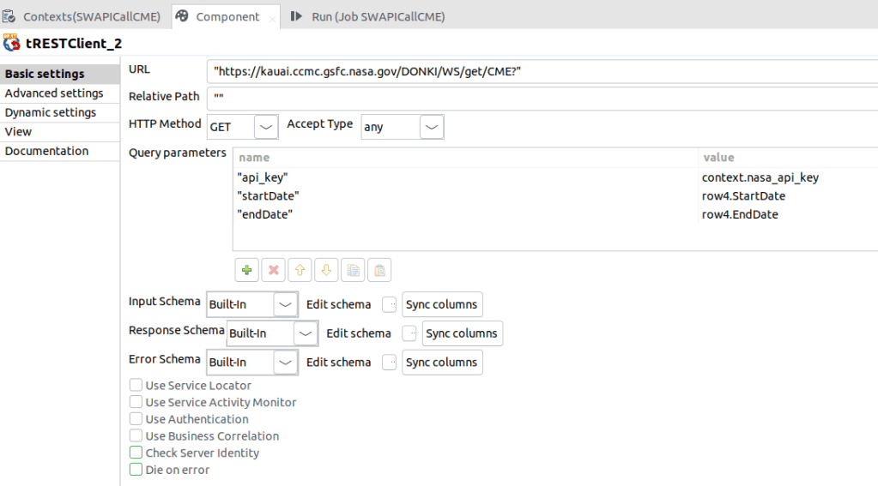This screenshot has height=486, width=878.
Task: Click Sync columns for Error Schema
Action: click(442, 363)
